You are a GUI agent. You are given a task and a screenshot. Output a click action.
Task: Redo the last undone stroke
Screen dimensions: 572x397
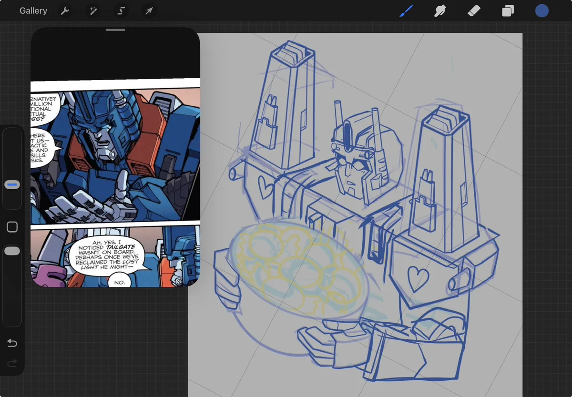(x=12, y=363)
